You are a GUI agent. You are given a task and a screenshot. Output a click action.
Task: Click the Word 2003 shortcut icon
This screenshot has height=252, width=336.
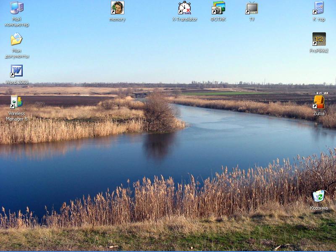(17, 71)
